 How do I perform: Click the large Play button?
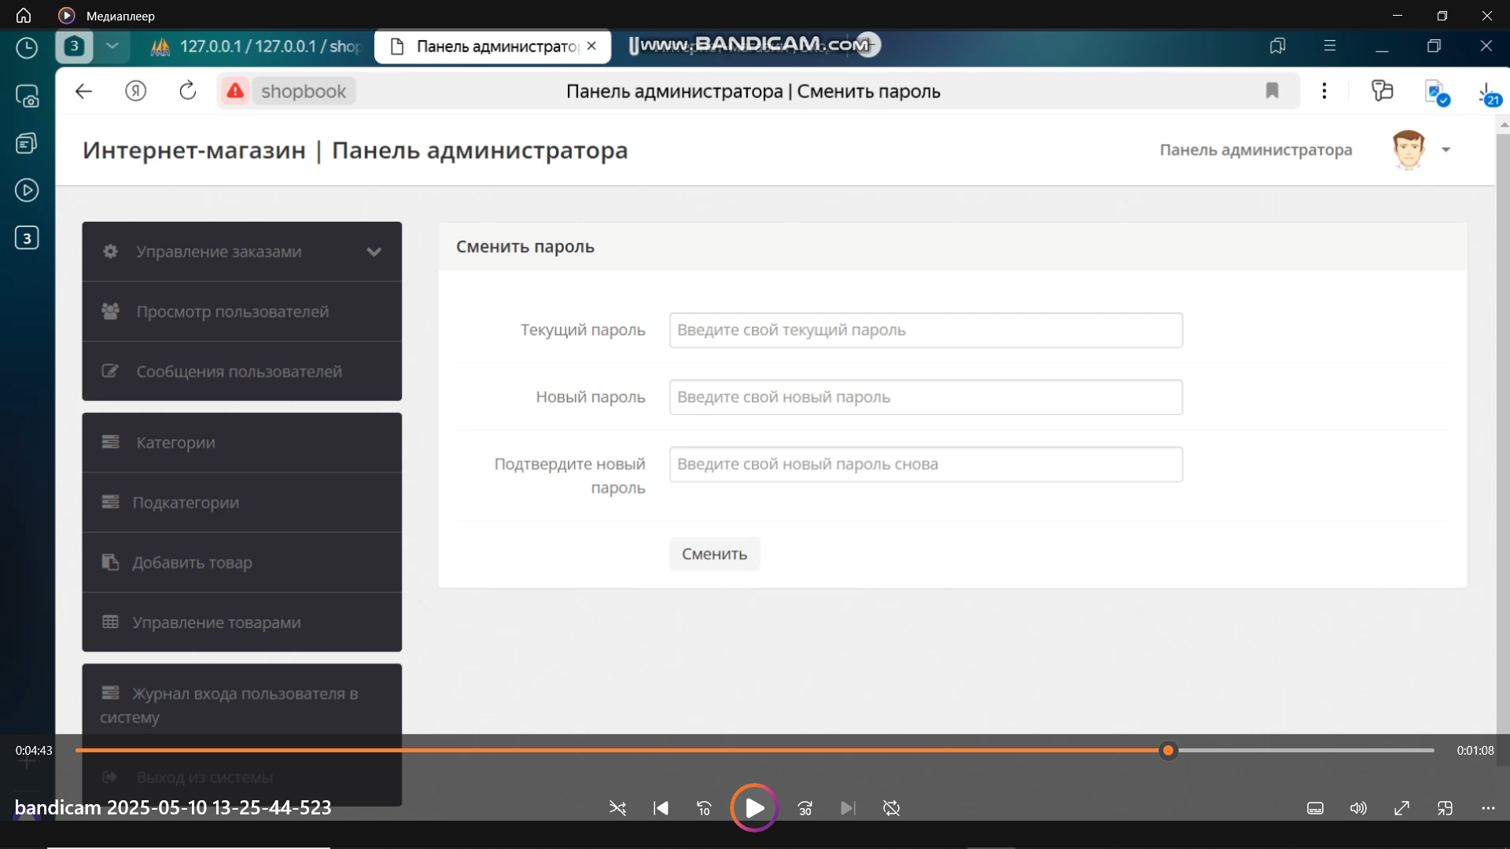click(753, 807)
